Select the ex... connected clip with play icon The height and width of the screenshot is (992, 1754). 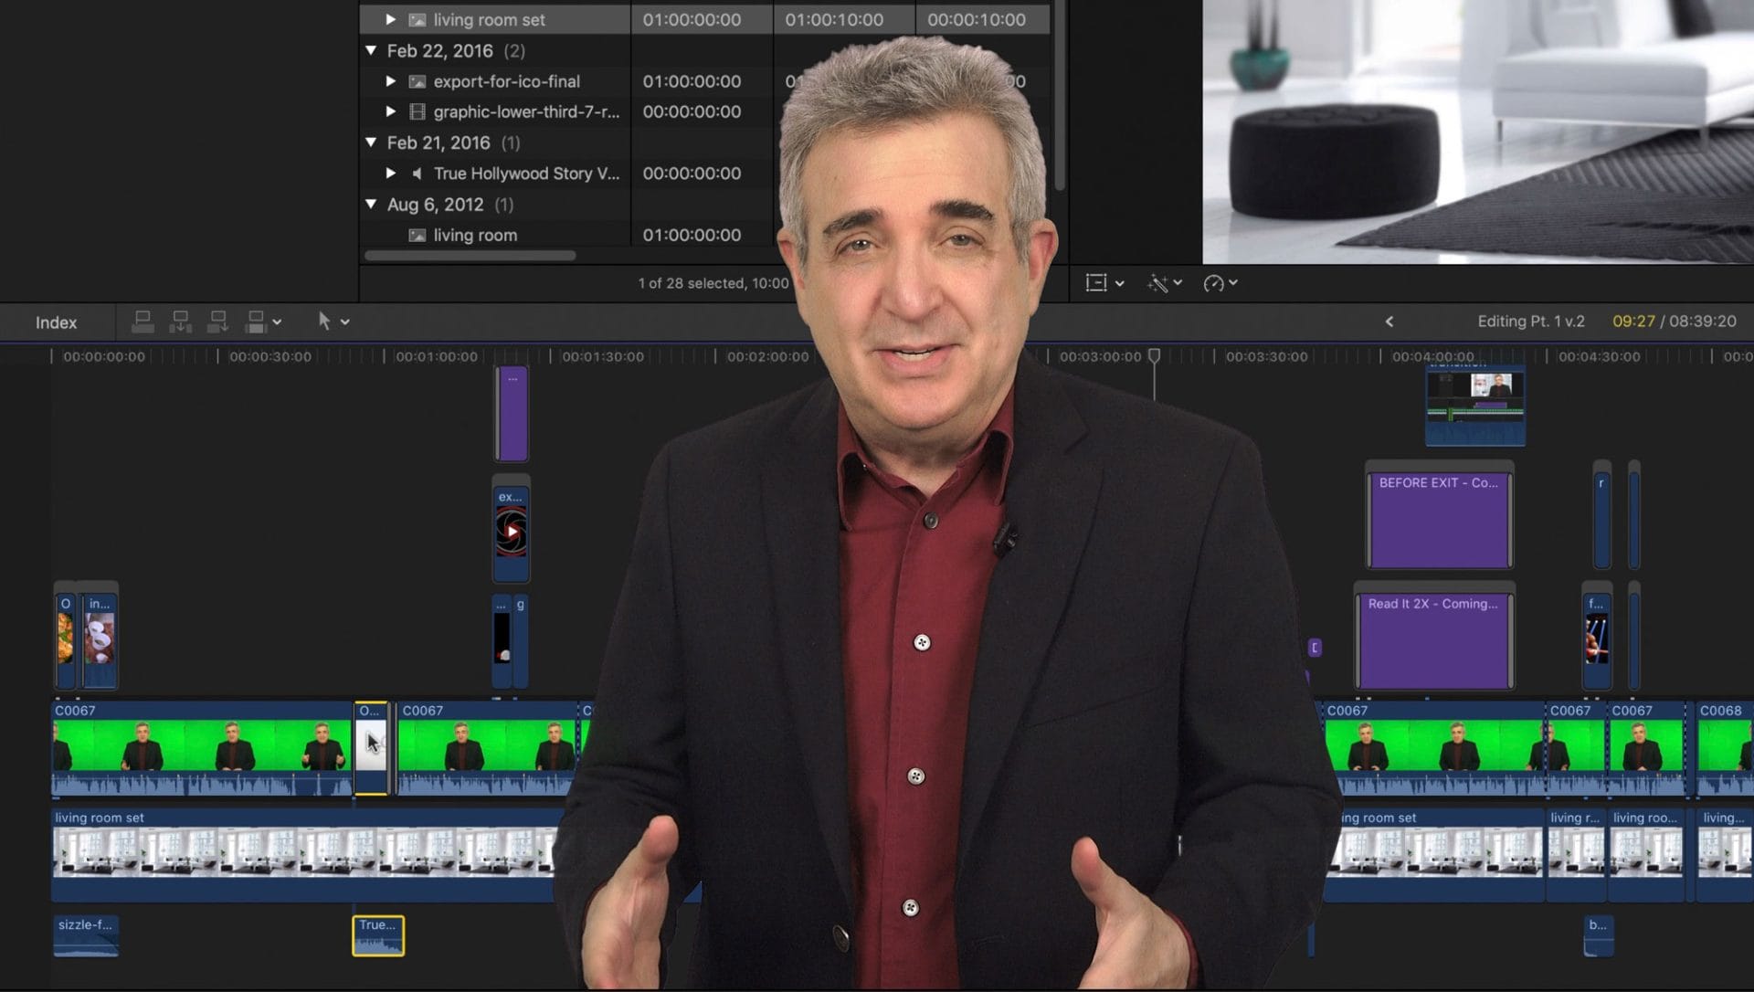tap(511, 534)
